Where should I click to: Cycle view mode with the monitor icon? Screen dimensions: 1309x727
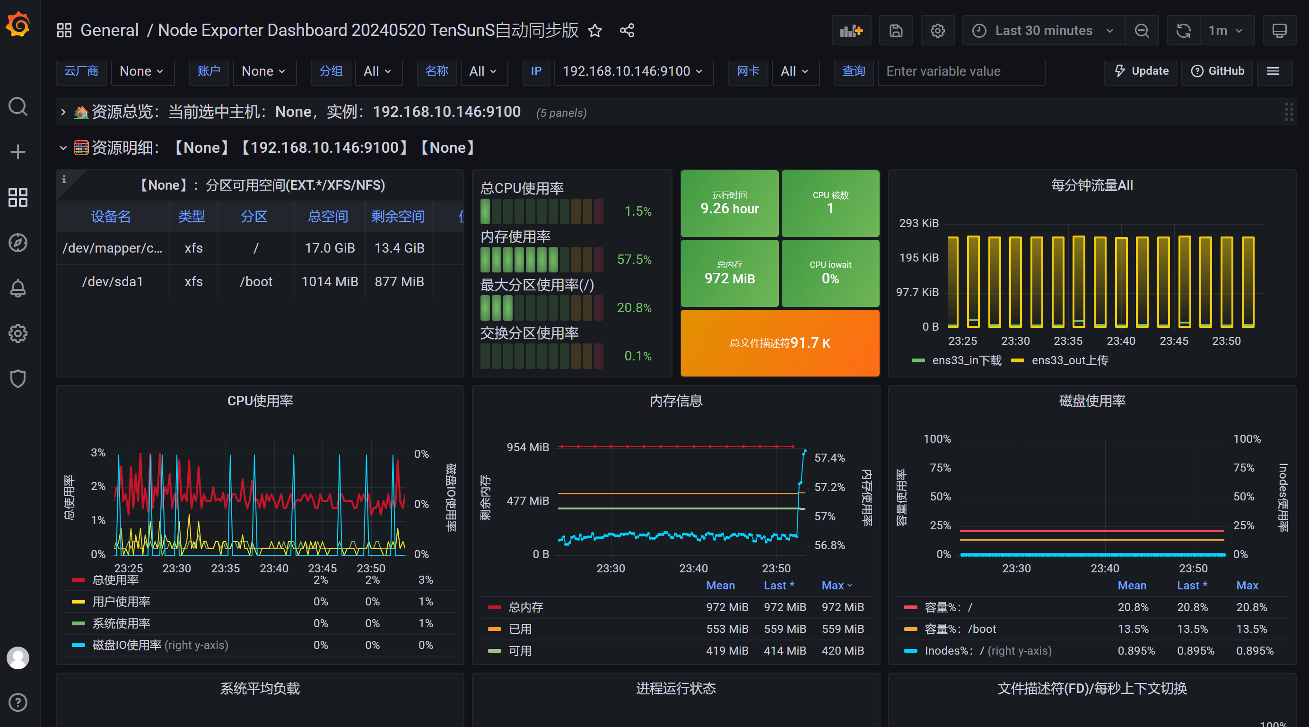coord(1279,30)
